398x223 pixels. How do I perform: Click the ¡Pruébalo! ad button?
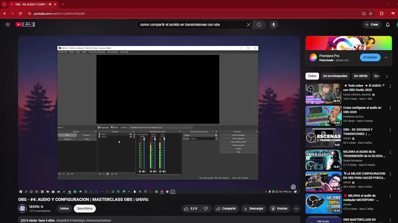(370, 57)
